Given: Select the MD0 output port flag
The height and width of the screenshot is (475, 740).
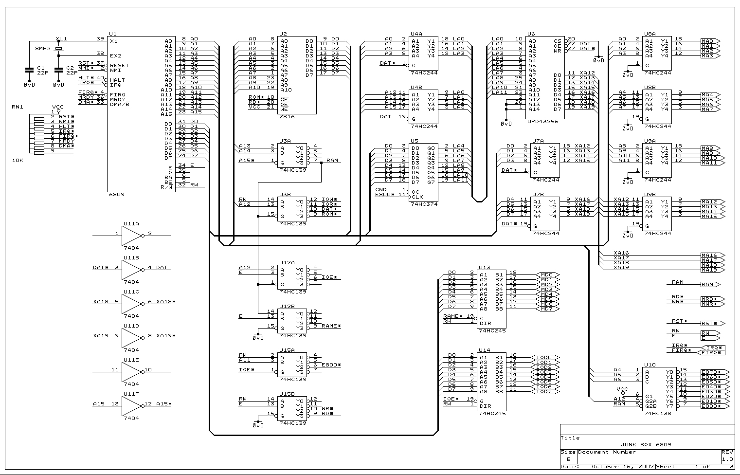Looking at the screenshot, I should [x=547, y=275].
